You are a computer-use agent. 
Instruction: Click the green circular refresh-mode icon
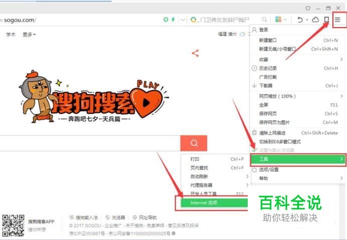pos(166,20)
